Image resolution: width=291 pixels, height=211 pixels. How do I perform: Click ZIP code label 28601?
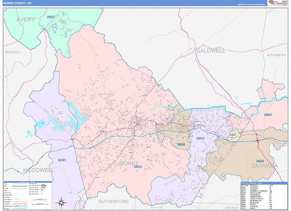tap(268, 115)
